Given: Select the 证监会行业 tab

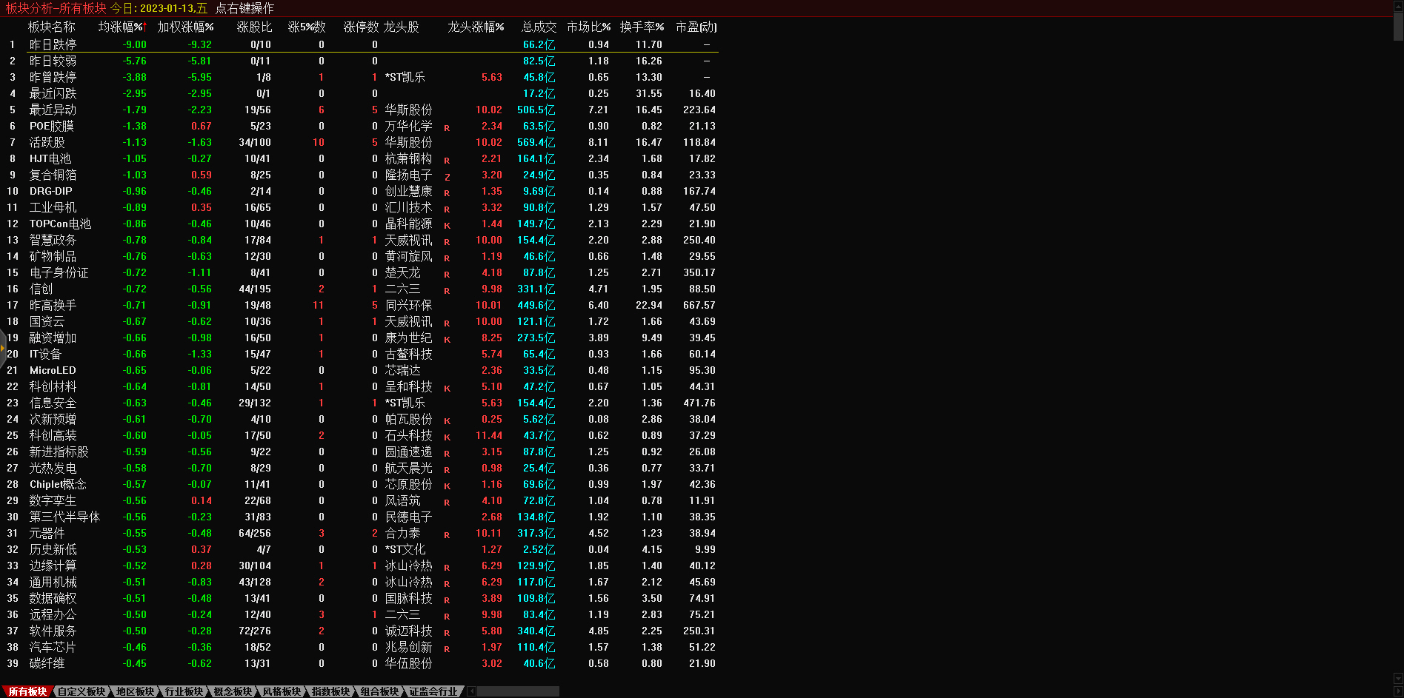Looking at the screenshot, I should click(x=433, y=691).
